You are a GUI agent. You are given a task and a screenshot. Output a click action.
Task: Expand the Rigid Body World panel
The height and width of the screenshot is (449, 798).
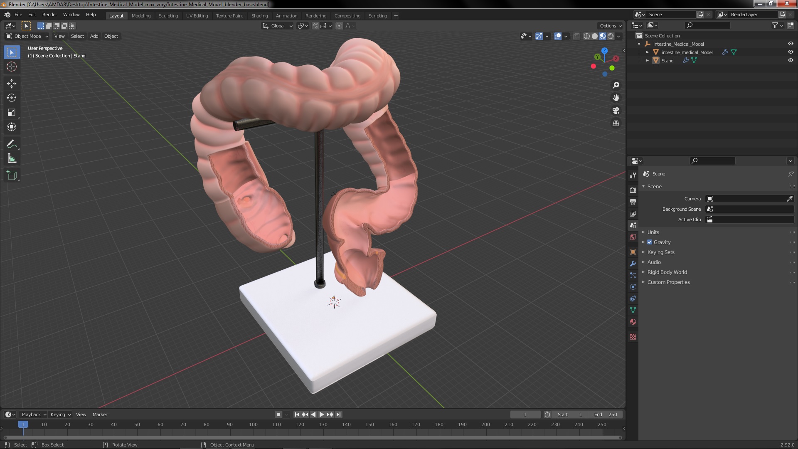667,272
